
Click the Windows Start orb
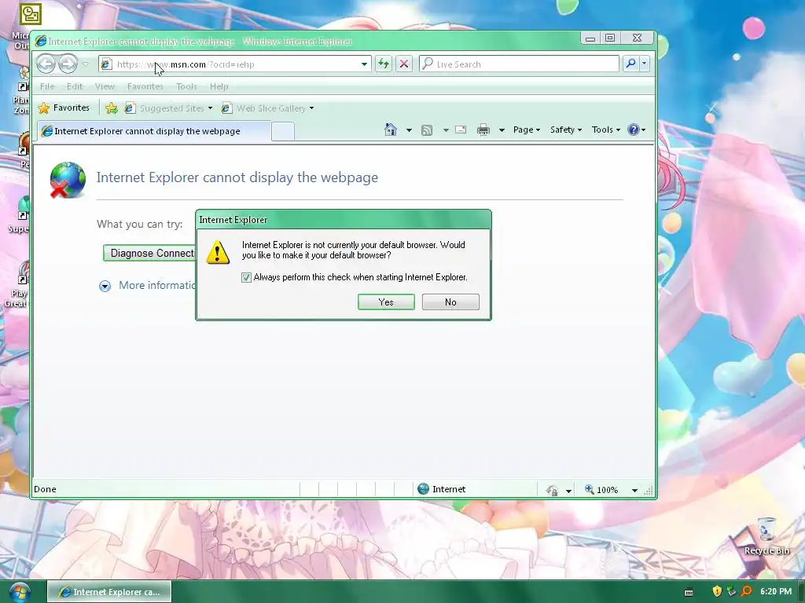[x=20, y=592]
